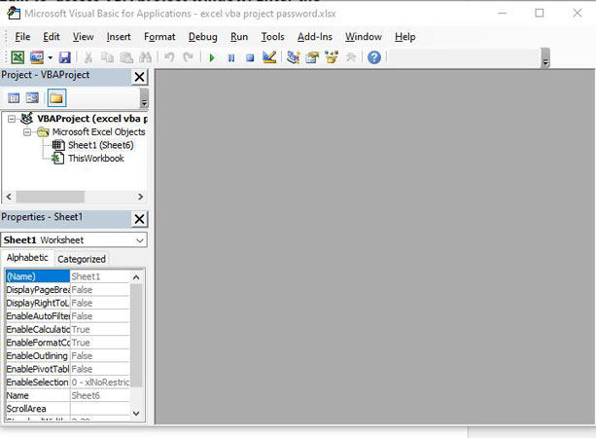Select Sheet1 (Sheet6) in project tree
Screen dimensions: 596x438
click(x=101, y=145)
